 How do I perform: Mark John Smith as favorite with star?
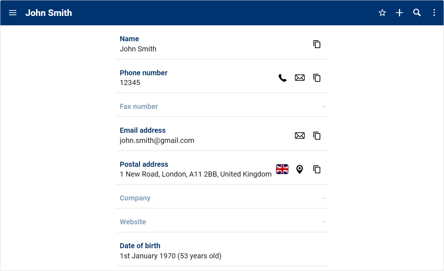tap(382, 13)
